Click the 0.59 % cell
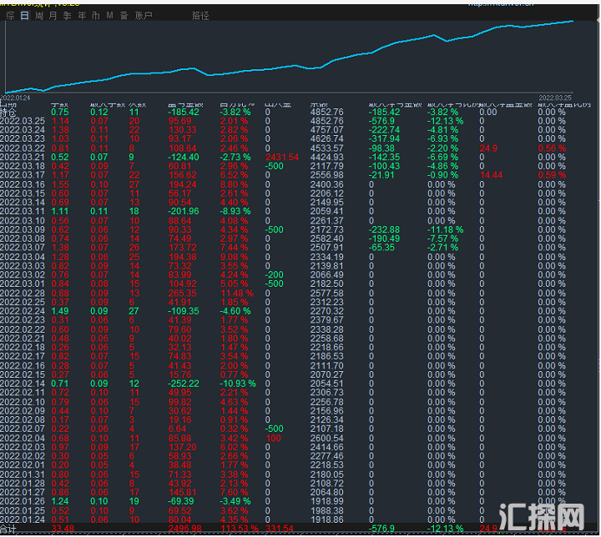Viewport: 601px width, 537px height. click(x=552, y=175)
